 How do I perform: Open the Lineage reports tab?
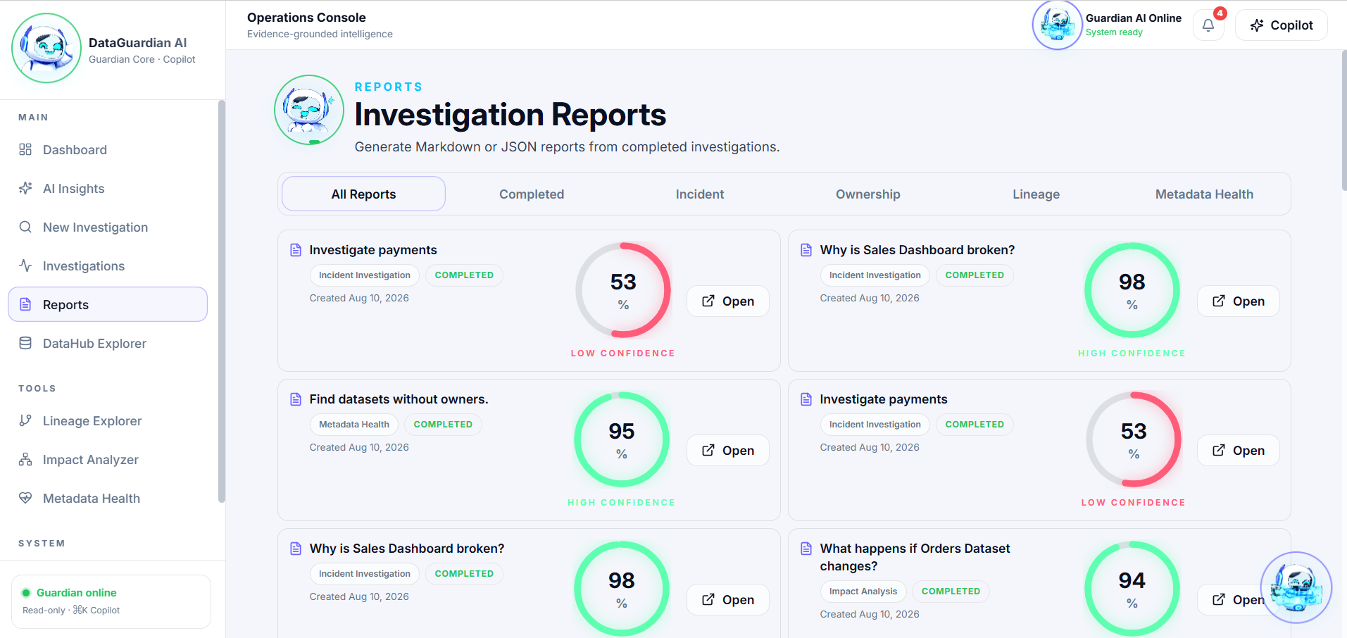pyautogui.click(x=1036, y=194)
